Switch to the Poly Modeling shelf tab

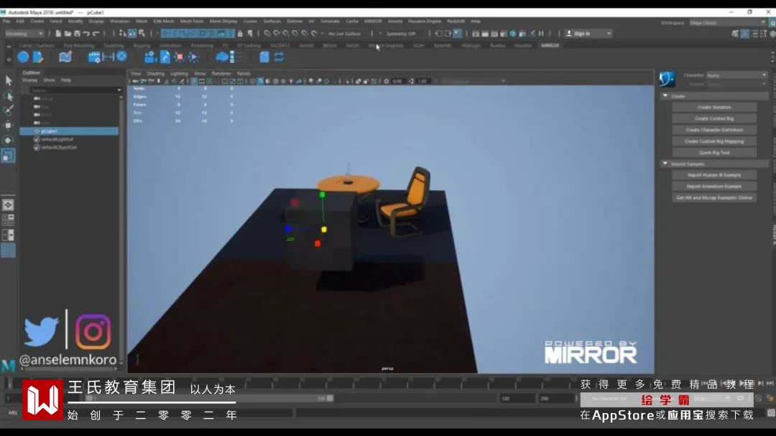coord(79,45)
